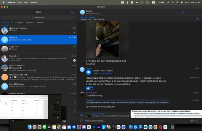Launch Calculator from the Dock
This screenshot has width=202, height=131.
[40, 127]
